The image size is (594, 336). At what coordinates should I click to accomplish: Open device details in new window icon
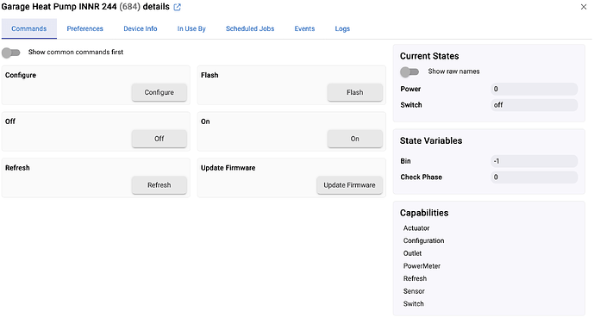pos(177,7)
